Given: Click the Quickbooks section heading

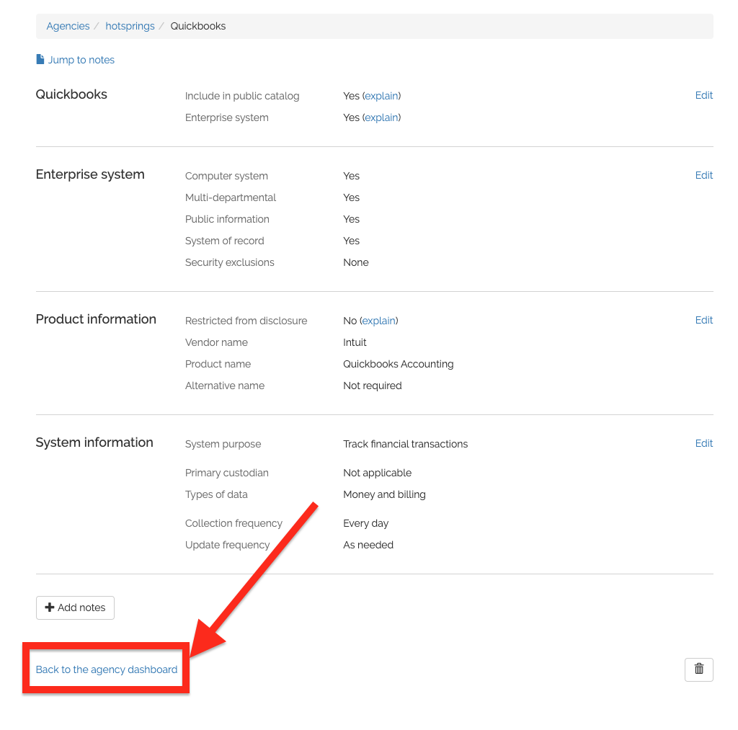Looking at the screenshot, I should (x=71, y=94).
